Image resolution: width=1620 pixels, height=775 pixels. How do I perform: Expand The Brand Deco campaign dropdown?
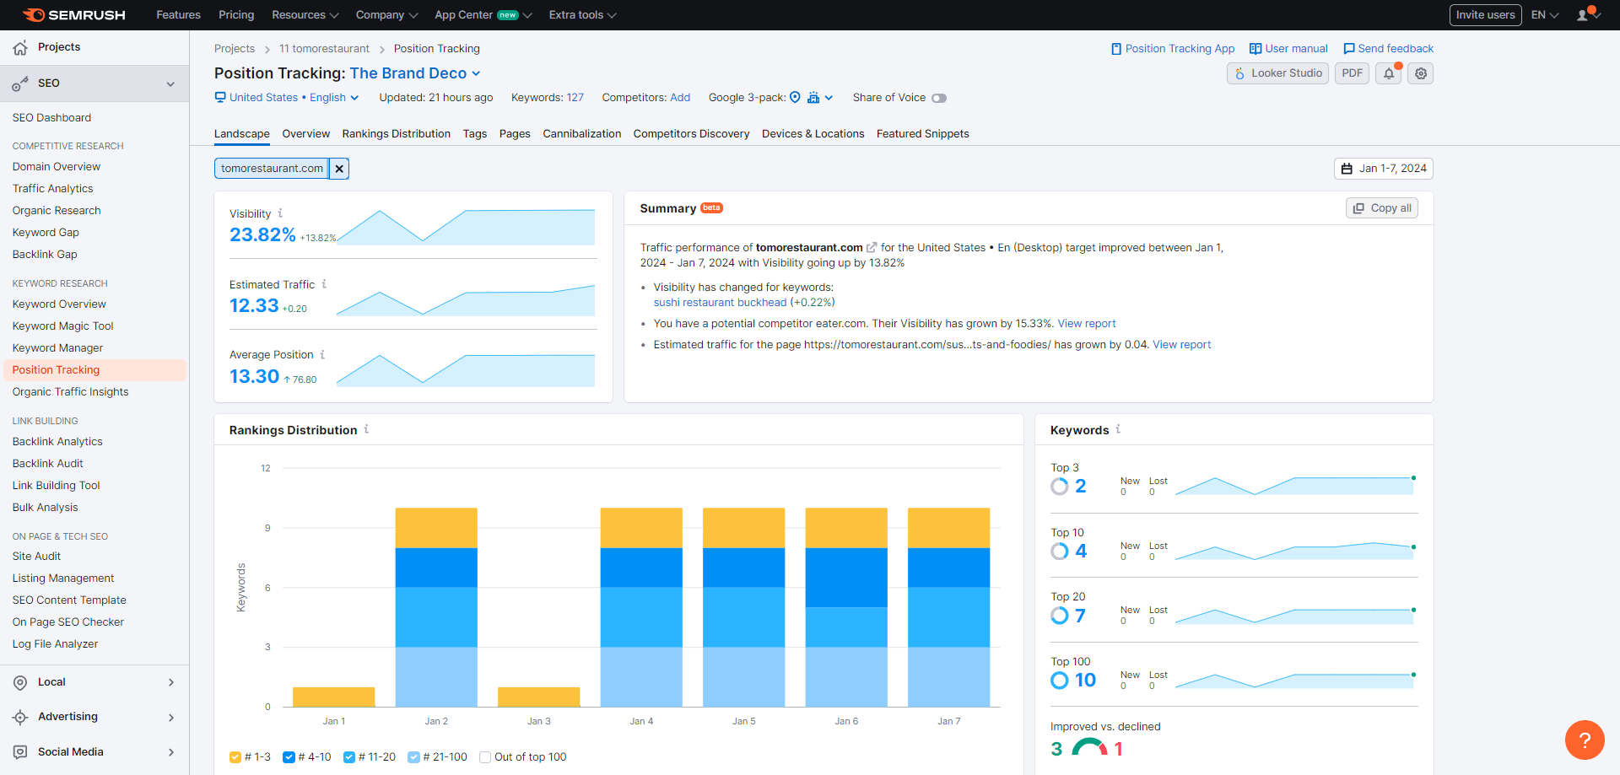coord(477,73)
